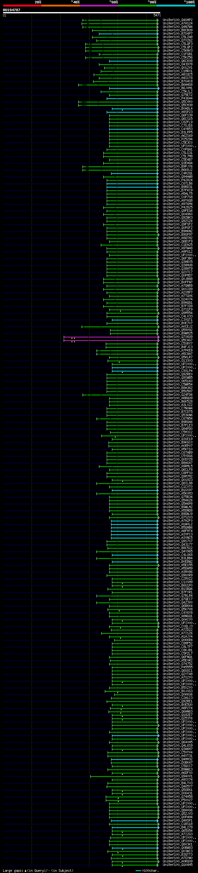Click the cyan bar of UniRef100_C4YB53
This screenshot has width=198, height=873.
tap(134, 129)
